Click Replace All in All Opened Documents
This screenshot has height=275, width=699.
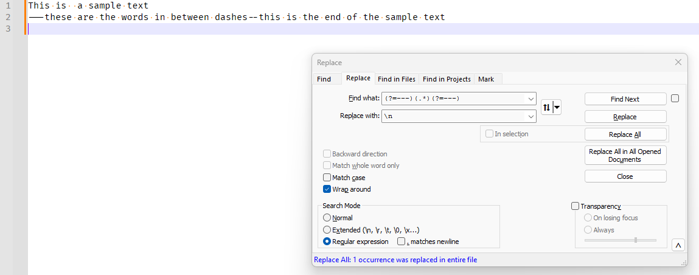tap(625, 155)
